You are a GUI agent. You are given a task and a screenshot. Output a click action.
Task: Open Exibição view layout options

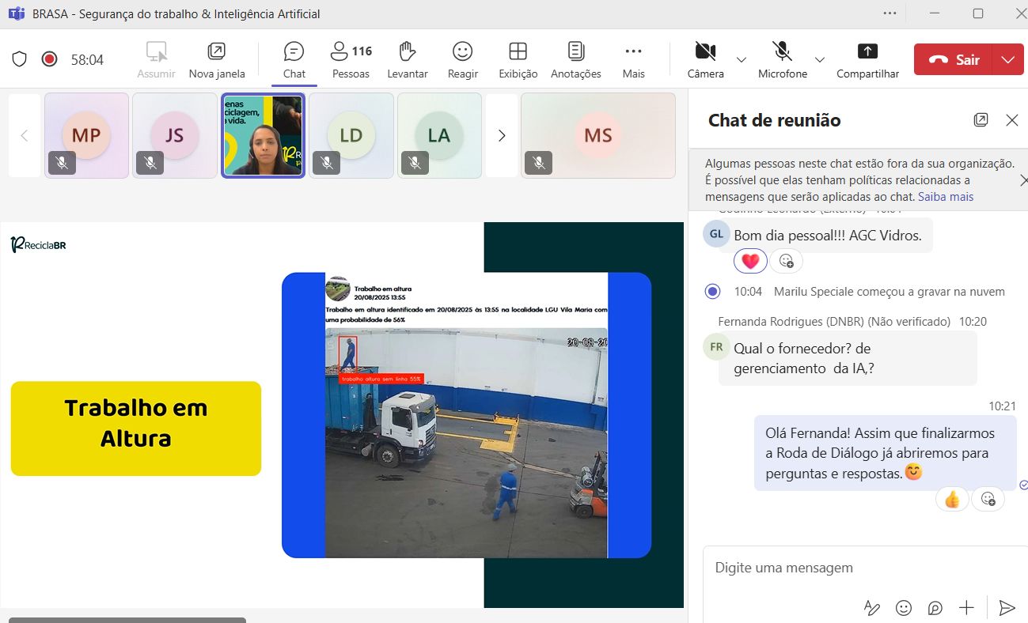518,60
